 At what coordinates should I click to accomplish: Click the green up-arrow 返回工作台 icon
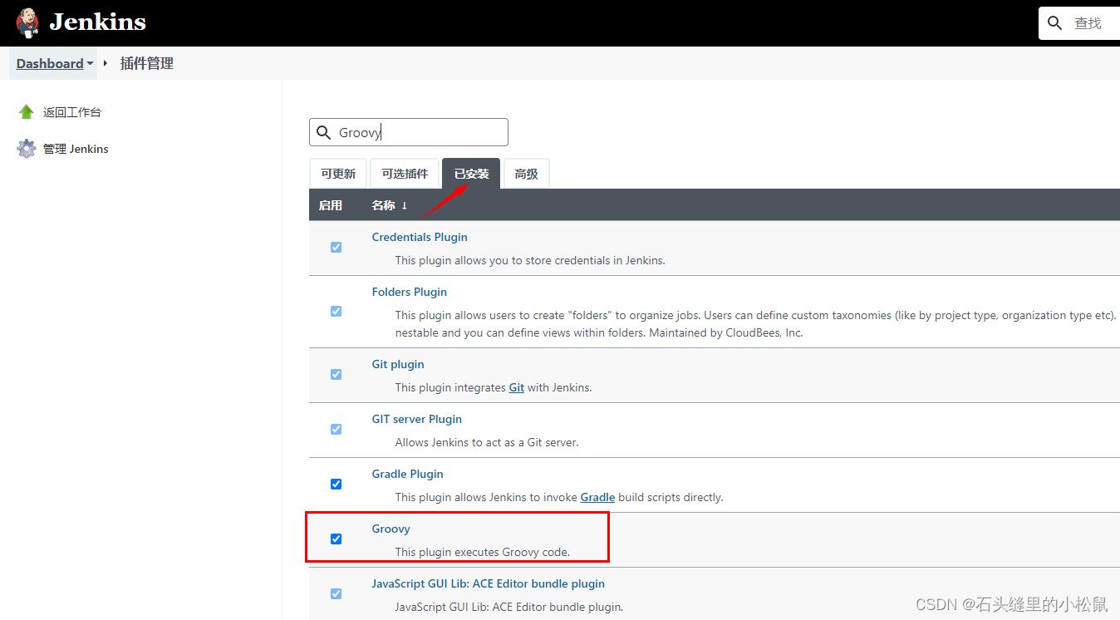[x=27, y=112]
